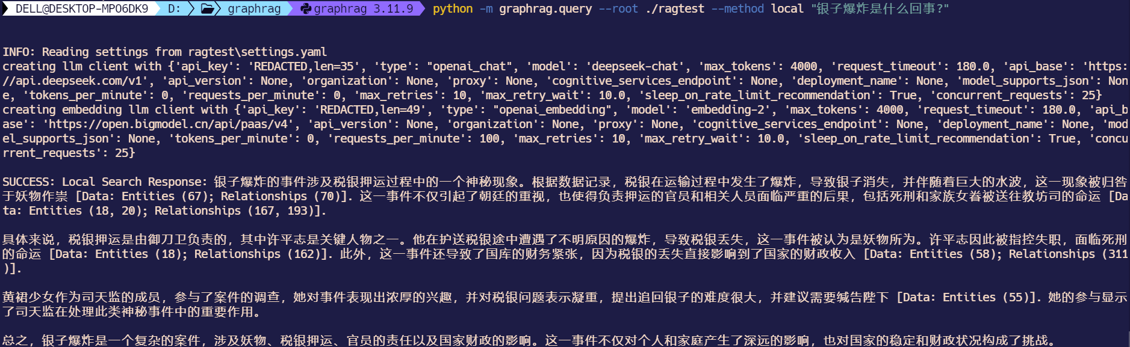Click the graphrag folder name segment
The image size is (1130, 347).
click(x=254, y=8)
